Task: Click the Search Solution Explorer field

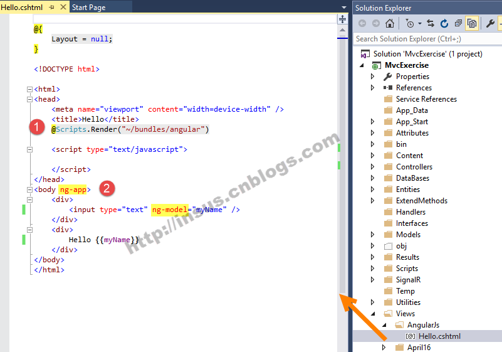Action: (x=427, y=39)
